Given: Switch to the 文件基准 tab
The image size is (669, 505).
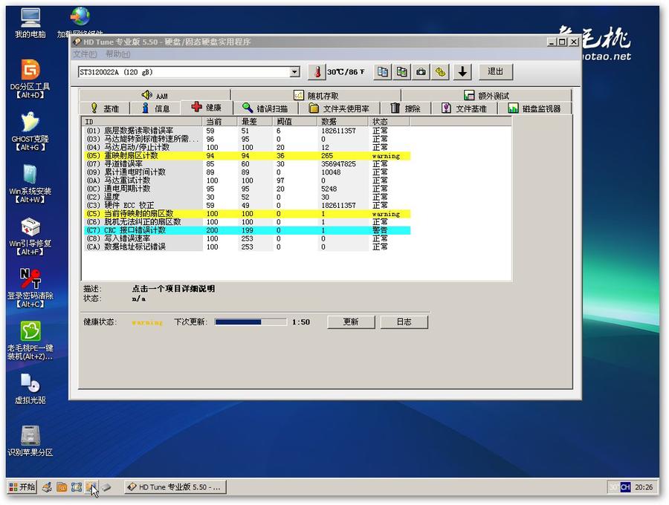Looking at the screenshot, I should 464,108.
